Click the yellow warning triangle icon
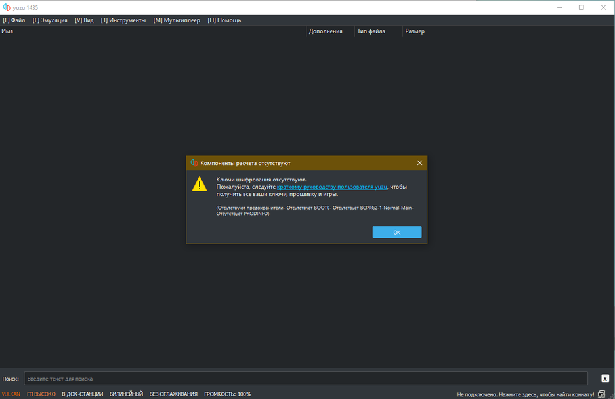615x399 pixels. [x=200, y=184]
